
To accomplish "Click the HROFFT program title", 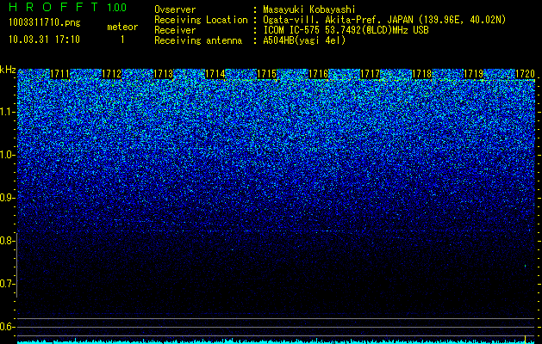I will tap(54, 7).
